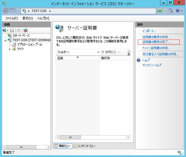This screenshot has width=186, height=157.
Task: Open the dropdown arrow next to the toolbar Help icon
Action: click(x=182, y=11)
